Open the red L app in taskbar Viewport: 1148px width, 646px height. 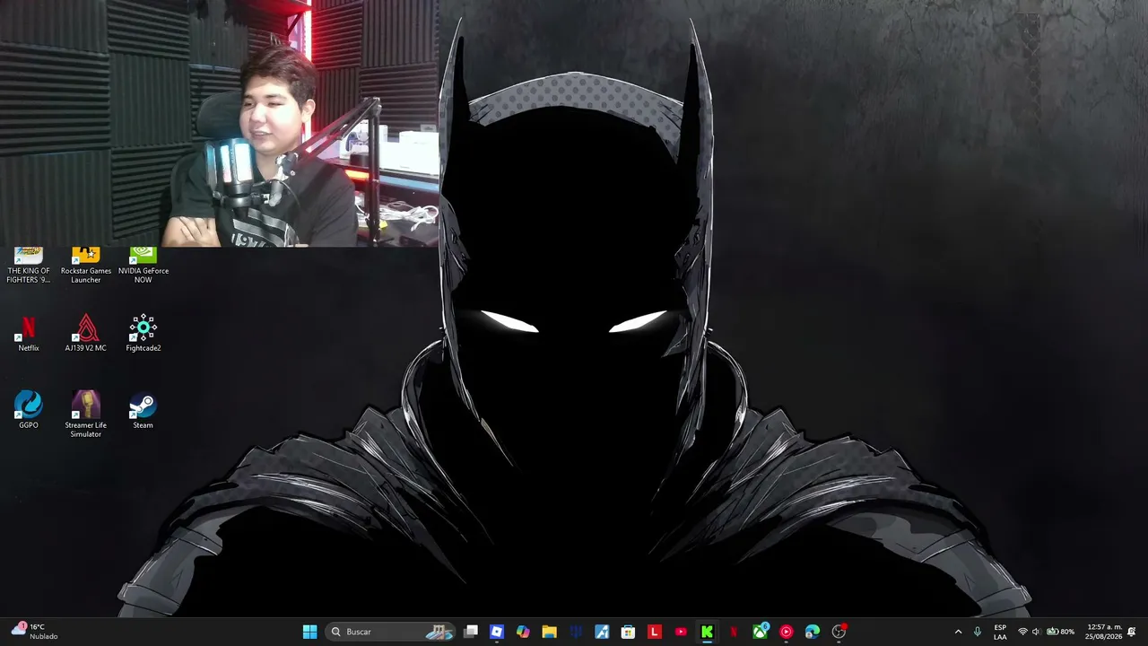654,632
